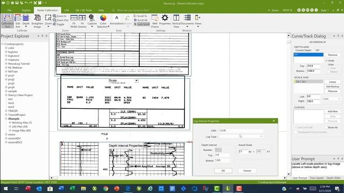Enable the Show All checkbox
This screenshot has height=193, width=344.
click(x=326, y=128)
